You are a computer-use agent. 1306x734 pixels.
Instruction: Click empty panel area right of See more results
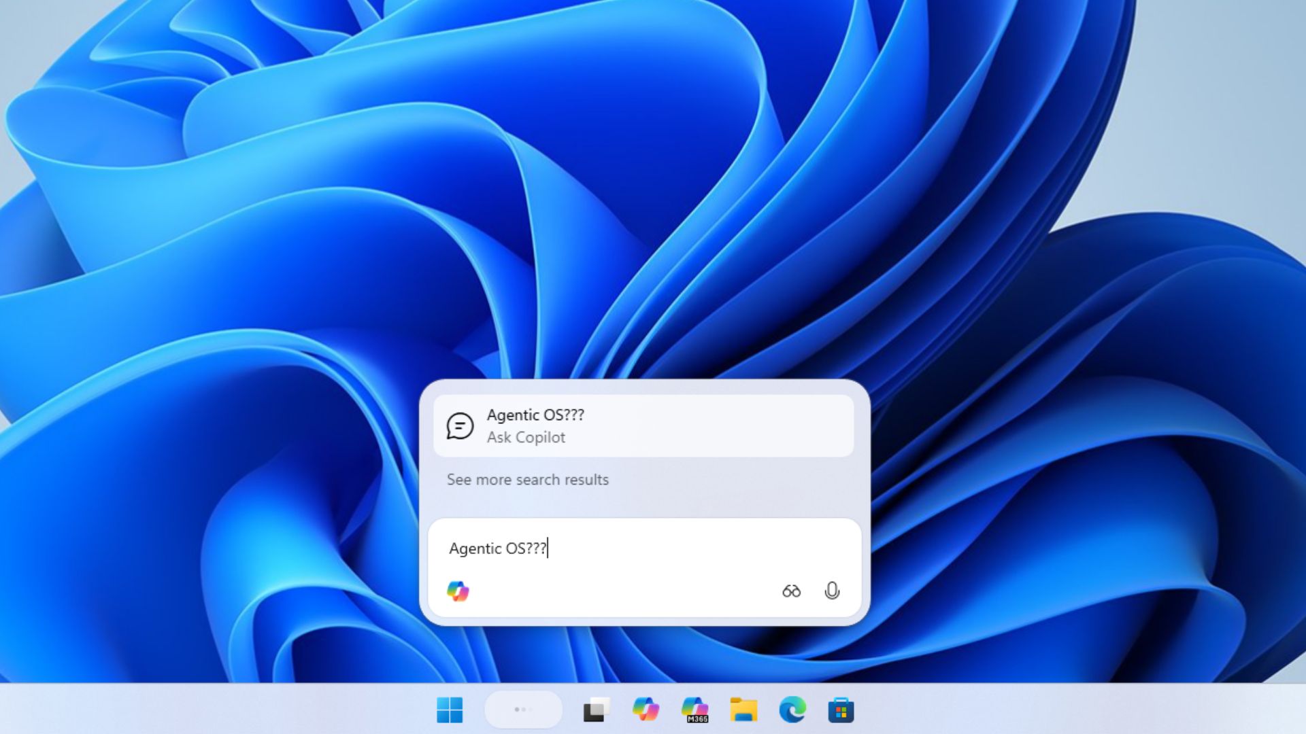tap(748, 480)
